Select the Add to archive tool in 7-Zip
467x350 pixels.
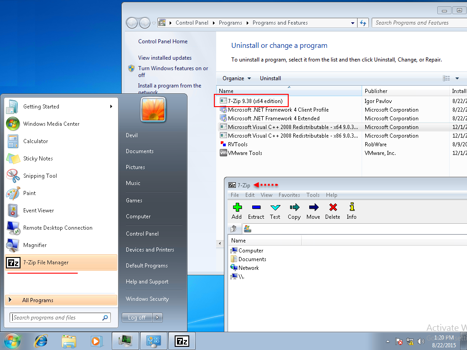[x=237, y=211]
